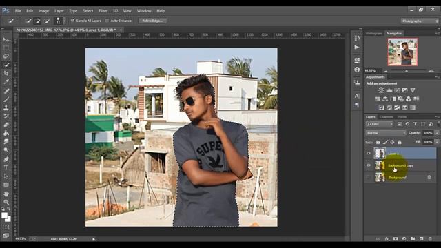
Task: Click New selection mode icon
Action: click(x=28, y=21)
